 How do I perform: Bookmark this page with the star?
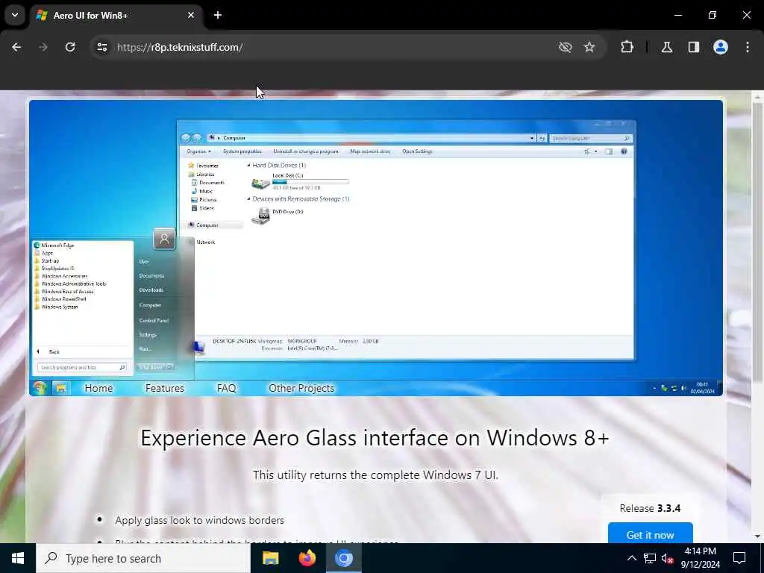click(x=589, y=47)
